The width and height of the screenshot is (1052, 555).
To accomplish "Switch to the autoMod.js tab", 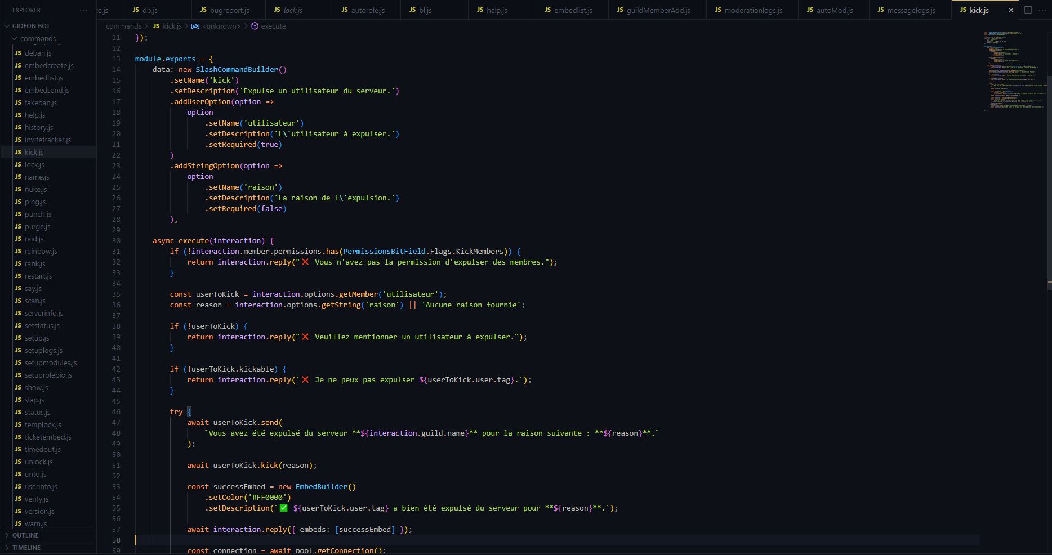I will click(834, 10).
